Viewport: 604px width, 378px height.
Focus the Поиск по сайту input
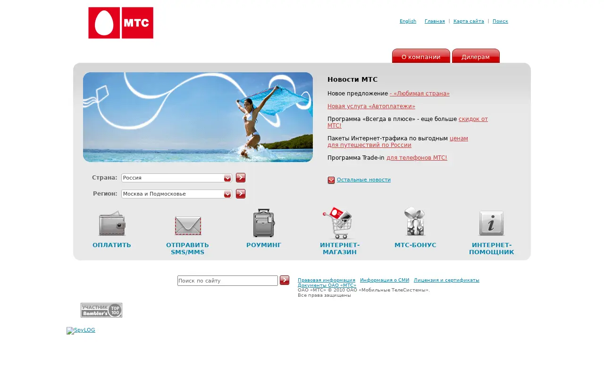[x=227, y=281]
